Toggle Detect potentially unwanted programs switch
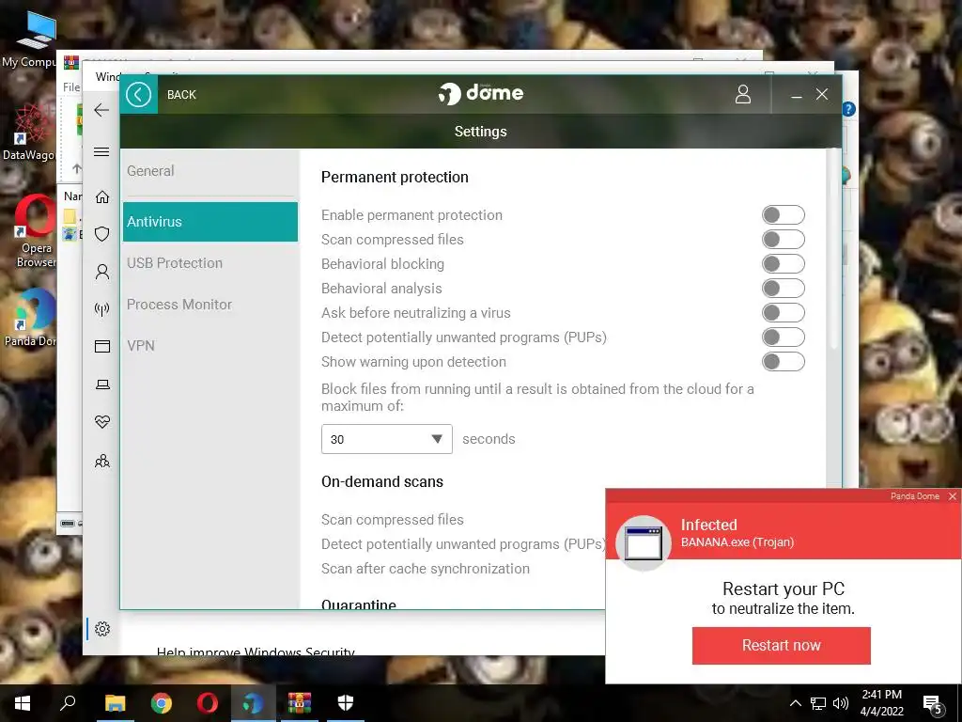Image resolution: width=962 pixels, height=722 pixels. coord(783,337)
